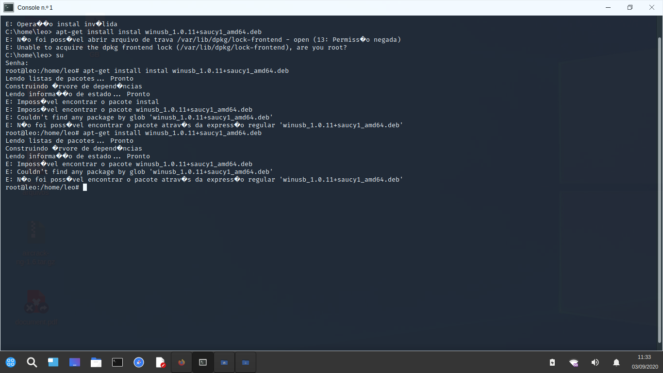
Task: Open the volume control tray icon
Action: 595,362
